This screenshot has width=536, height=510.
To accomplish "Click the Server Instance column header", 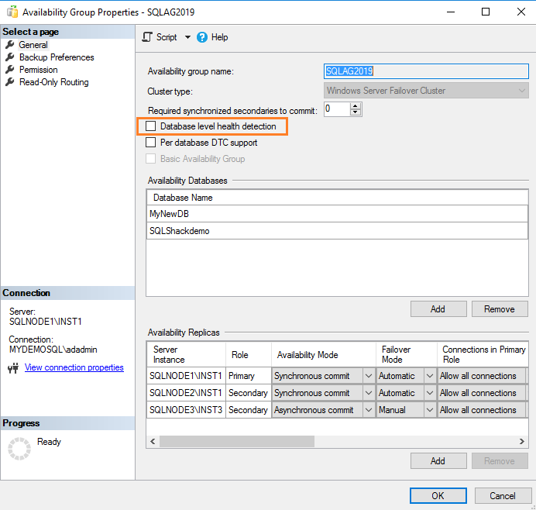I will (187, 355).
